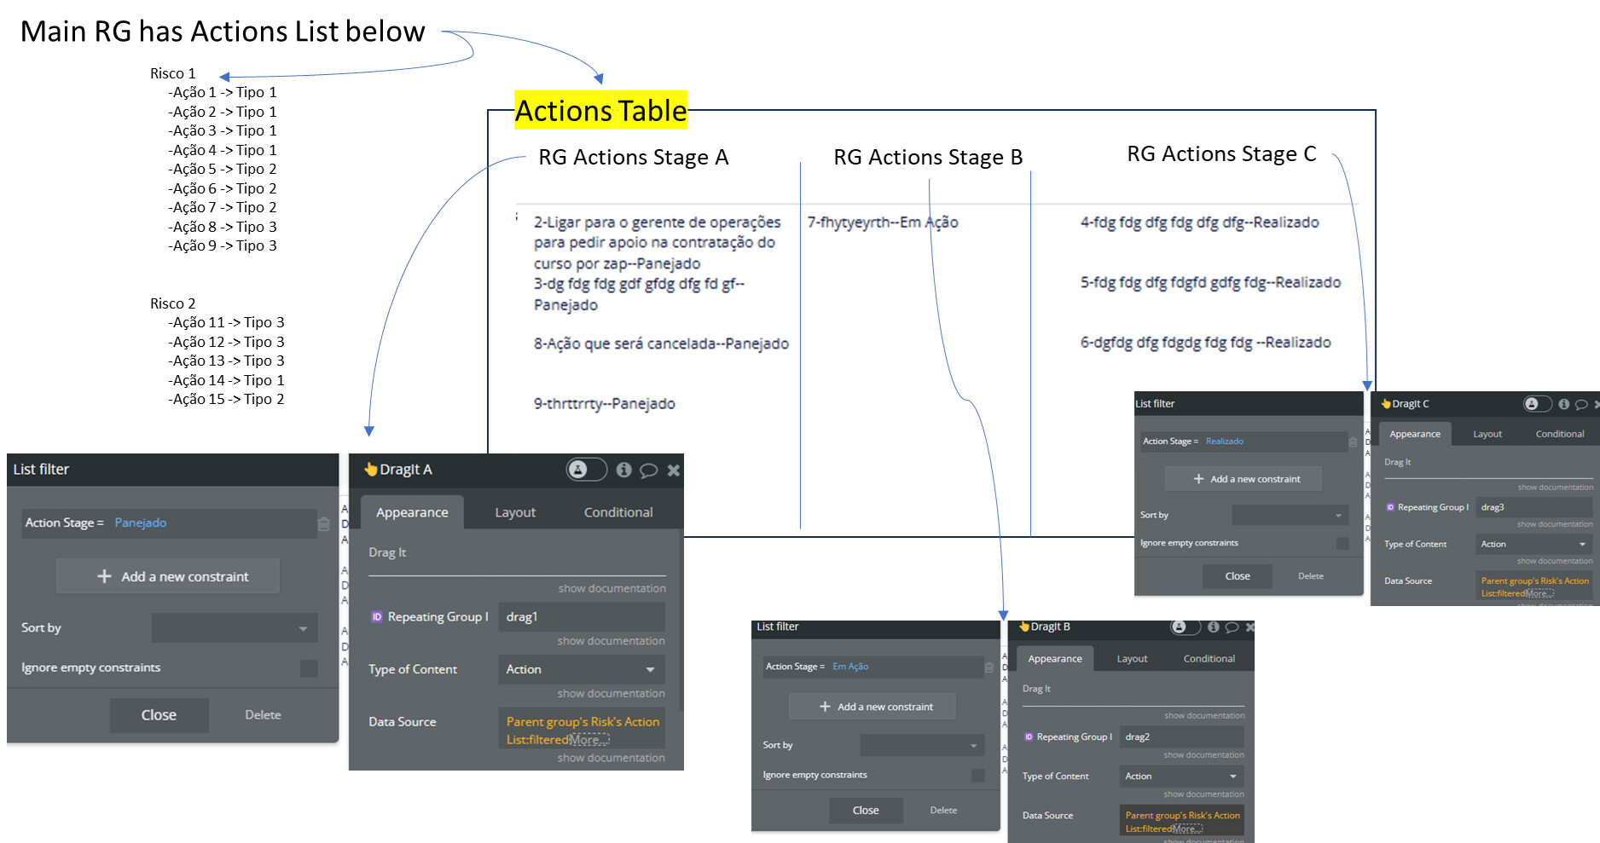Image resolution: width=1600 pixels, height=843 pixels.
Task: Click More under Data Source in DragIt A
Action: point(589,739)
